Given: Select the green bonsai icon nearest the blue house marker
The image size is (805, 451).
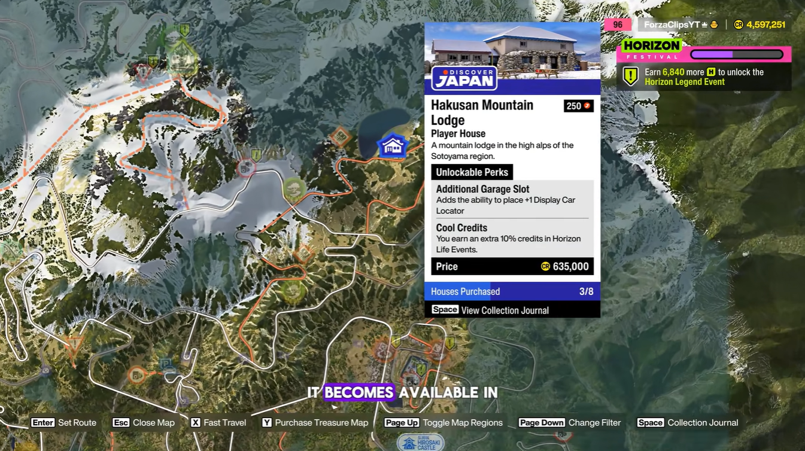Looking at the screenshot, I should click(x=294, y=191).
